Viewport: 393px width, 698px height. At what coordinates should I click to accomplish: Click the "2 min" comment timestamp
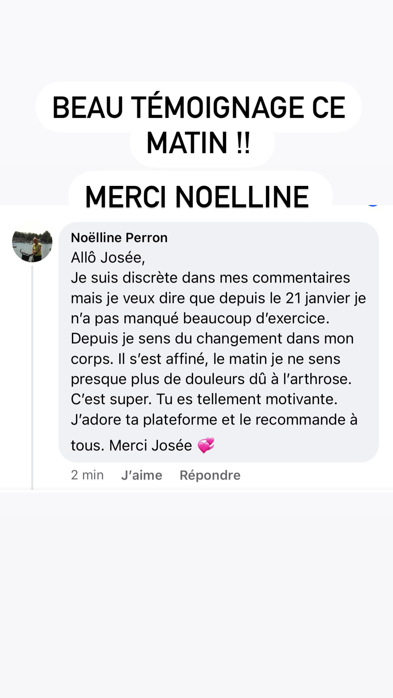click(x=87, y=475)
